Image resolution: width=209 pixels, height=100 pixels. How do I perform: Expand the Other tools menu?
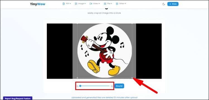(x=121, y=4)
